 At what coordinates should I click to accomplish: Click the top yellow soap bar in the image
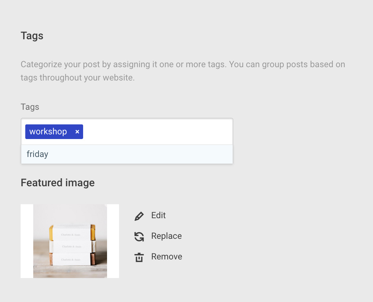point(72,232)
